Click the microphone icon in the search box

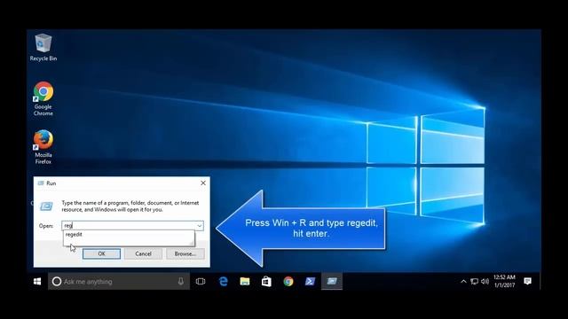[x=181, y=282]
